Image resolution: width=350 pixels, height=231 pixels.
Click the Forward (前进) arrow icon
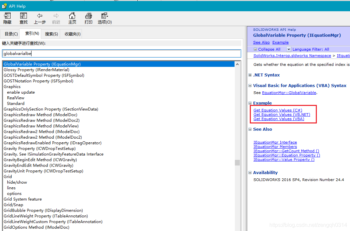coord(56,16)
